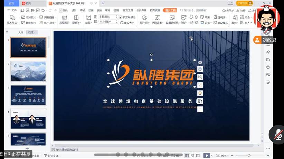Switch to reading view in status bar

tap(198, 156)
